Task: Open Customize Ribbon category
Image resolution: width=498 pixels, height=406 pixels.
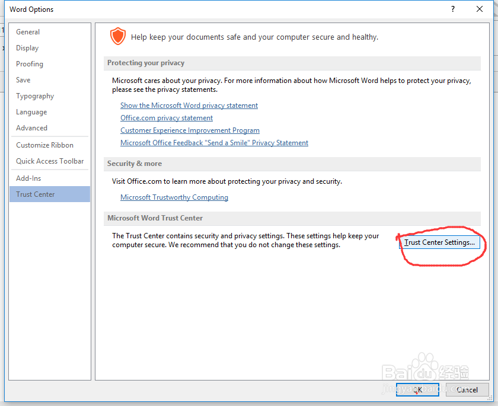Action: coord(50,145)
